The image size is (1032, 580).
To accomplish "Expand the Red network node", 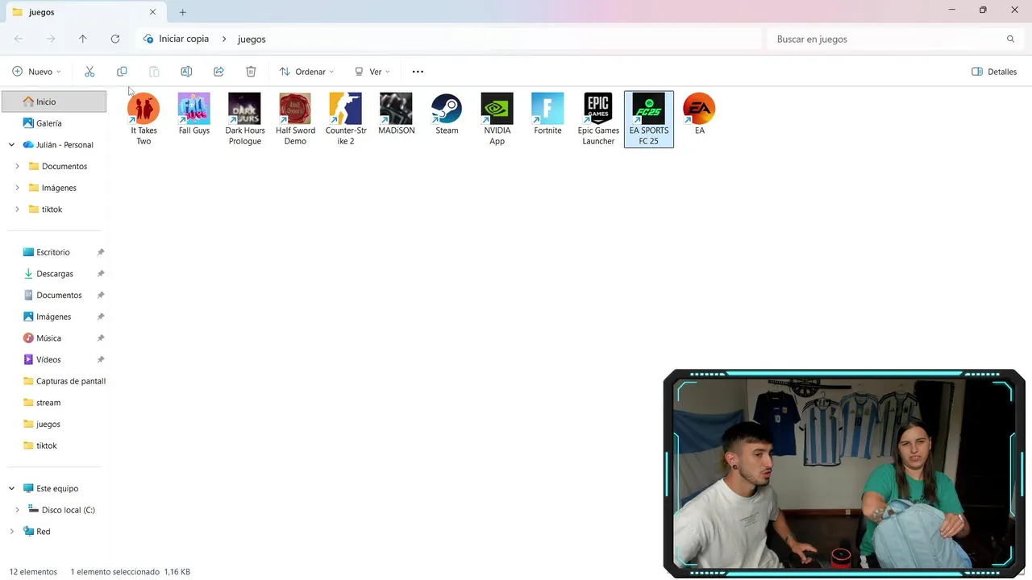I will click(x=11, y=532).
